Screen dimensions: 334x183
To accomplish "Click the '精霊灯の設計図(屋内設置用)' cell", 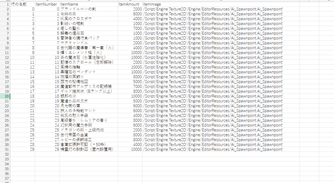I will (x=89, y=149).
